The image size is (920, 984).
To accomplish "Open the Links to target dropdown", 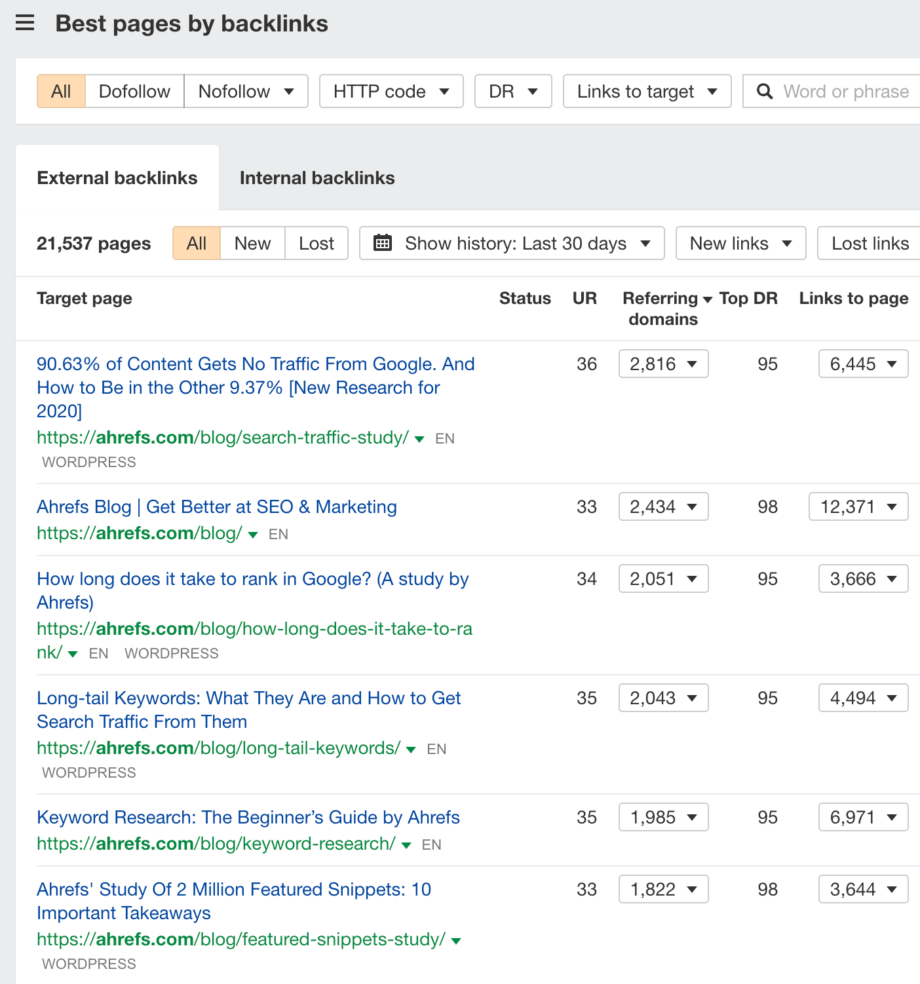I will [x=646, y=91].
